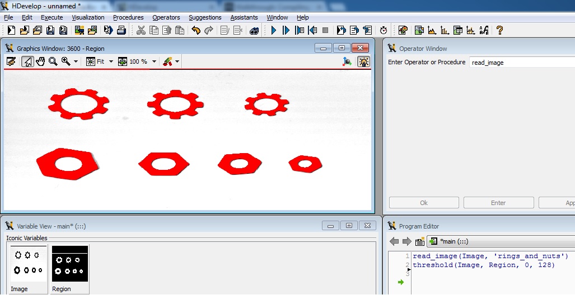Click the Fit image size button
This screenshot has height=295, width=575.
click(x=95, y=61)
